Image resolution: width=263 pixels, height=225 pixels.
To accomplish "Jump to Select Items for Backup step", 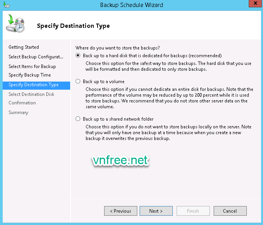I will pyautogui.click(x=32, y=66).
